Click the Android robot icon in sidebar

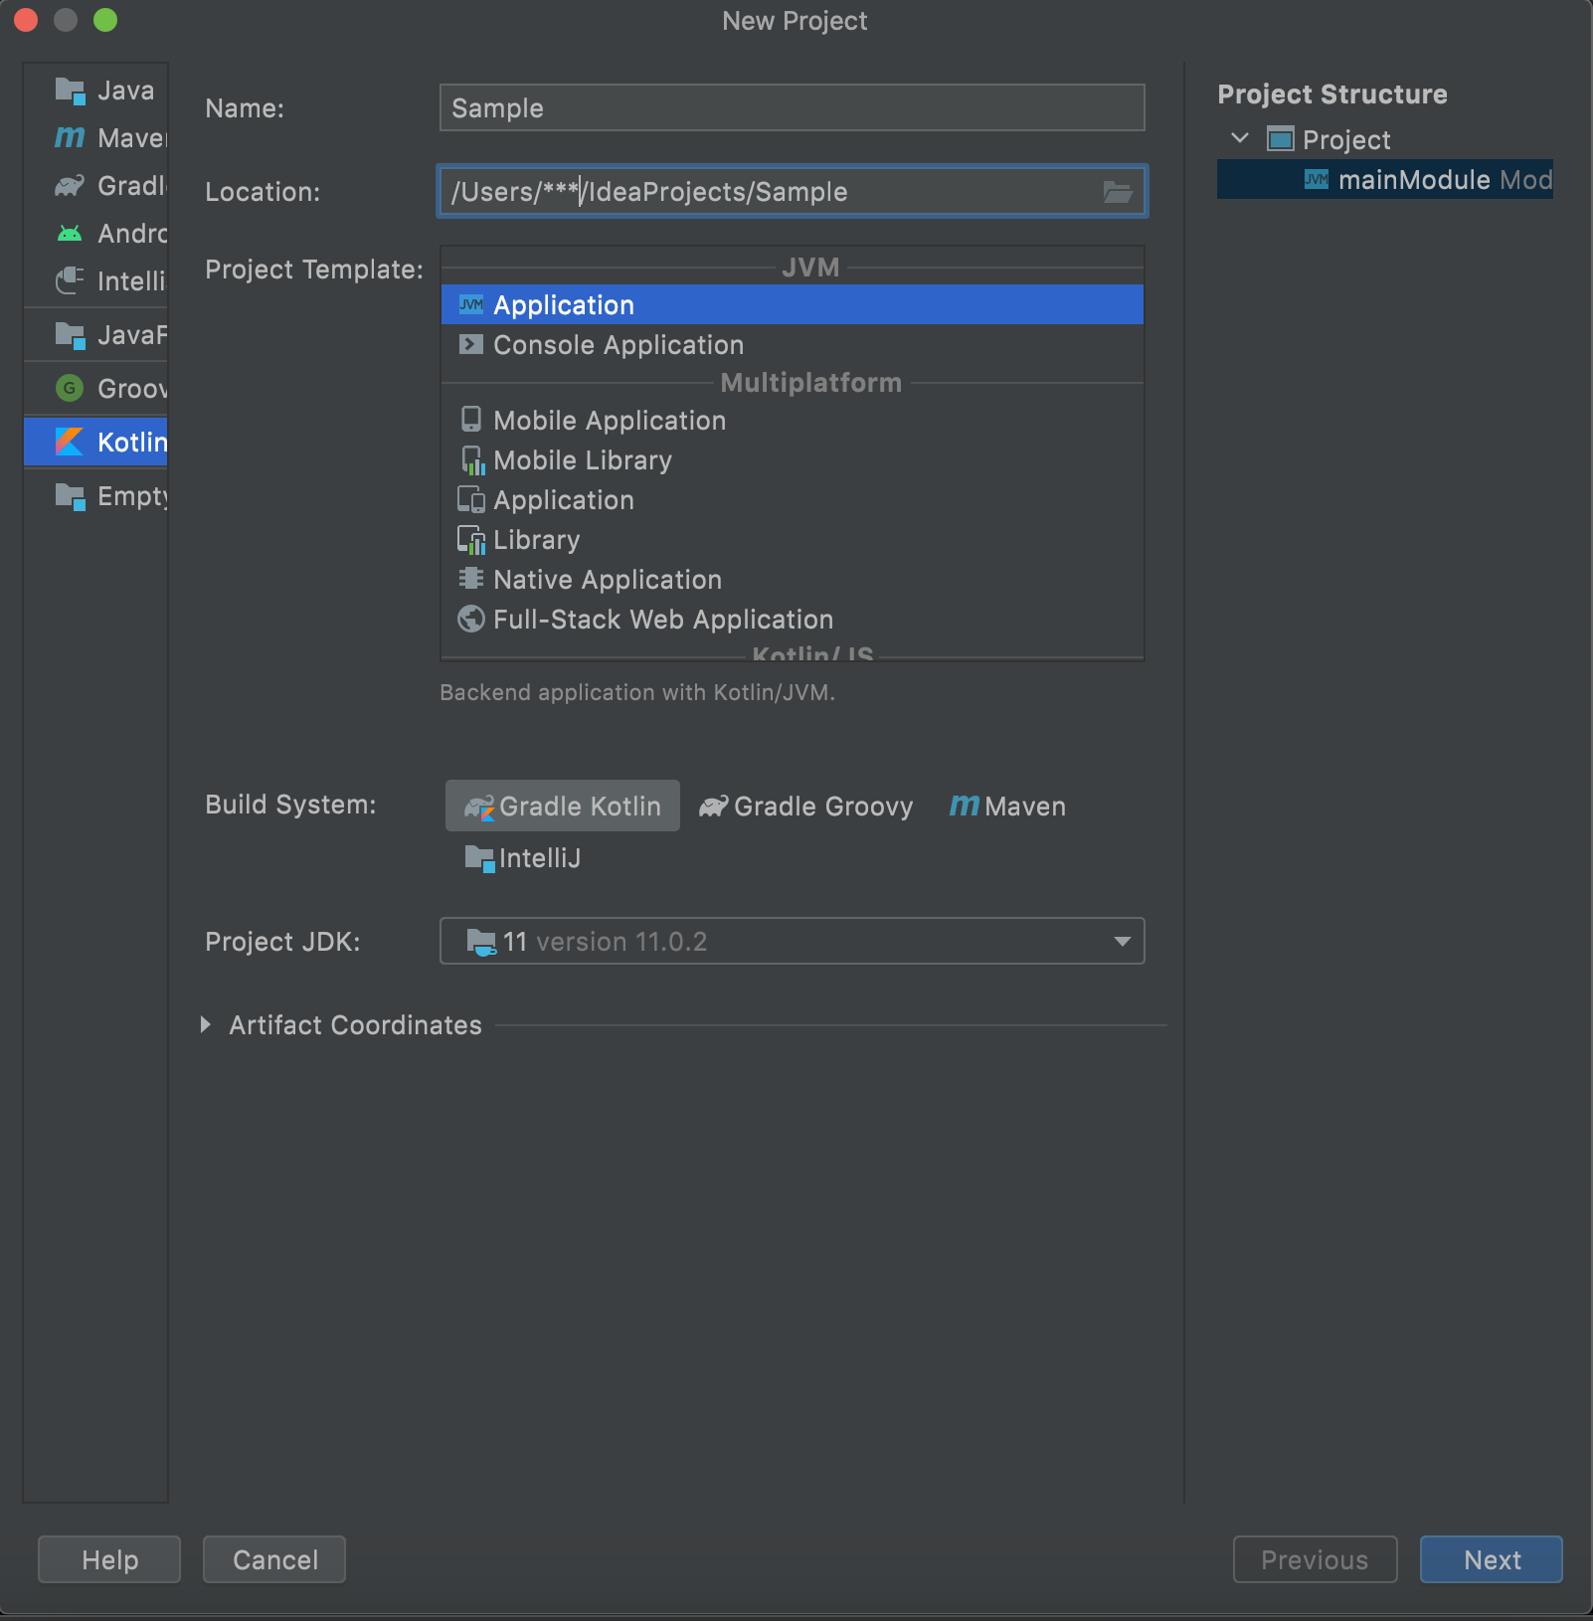click(x=70, y=234)
